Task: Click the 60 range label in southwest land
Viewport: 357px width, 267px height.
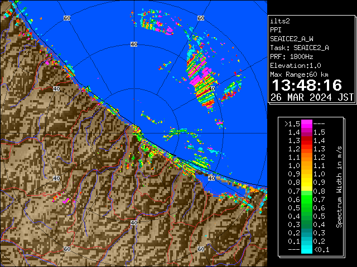Action: 67,249
